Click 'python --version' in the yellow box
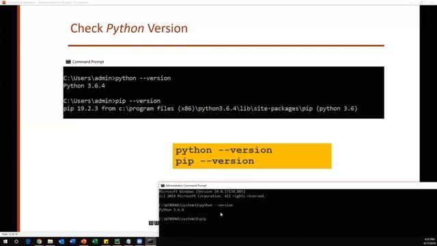The height and width of the screenshot is (246, 437). (224, 150)
